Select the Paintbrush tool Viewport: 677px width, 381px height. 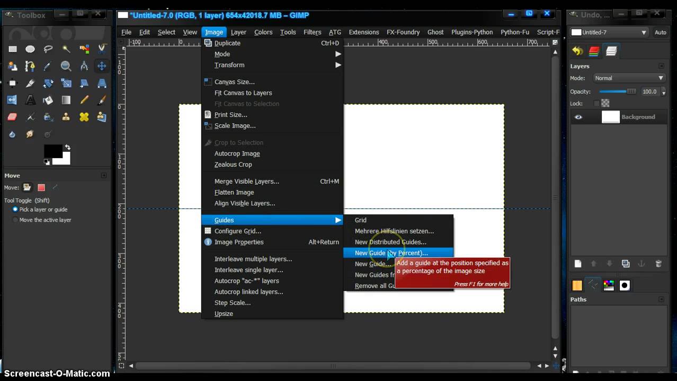coord(102,100)
